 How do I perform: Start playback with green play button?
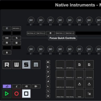pos(7,94)
